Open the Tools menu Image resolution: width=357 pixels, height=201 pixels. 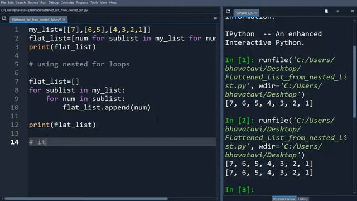tap(94, 2)
